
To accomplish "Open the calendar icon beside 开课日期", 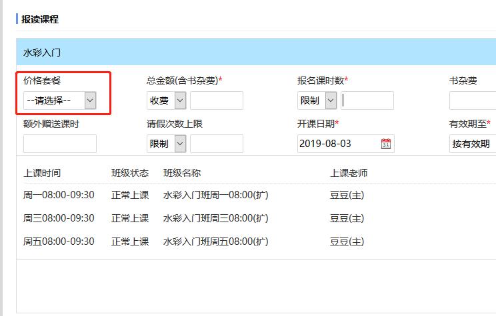I will tap(385, 144).
